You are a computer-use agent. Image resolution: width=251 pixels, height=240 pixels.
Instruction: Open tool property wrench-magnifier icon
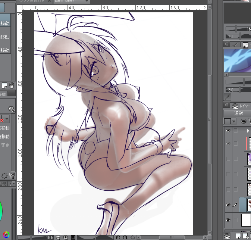click(x=12, y=109)
